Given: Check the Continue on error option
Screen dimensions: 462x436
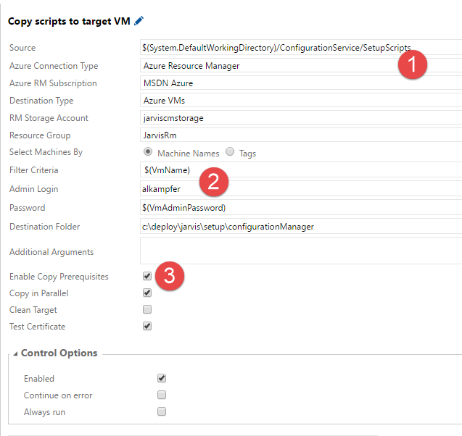Looking at the screenshot, I should tap(162, 395).
